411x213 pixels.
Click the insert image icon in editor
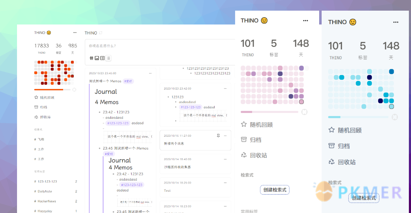tap(97, 58)
